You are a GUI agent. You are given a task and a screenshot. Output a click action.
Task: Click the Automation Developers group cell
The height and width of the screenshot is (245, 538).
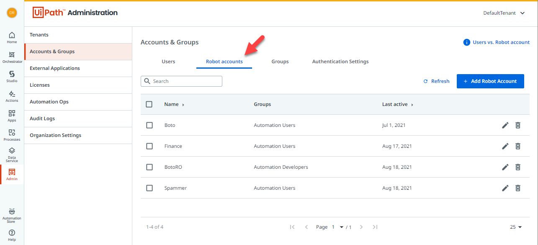pos(281,167)
